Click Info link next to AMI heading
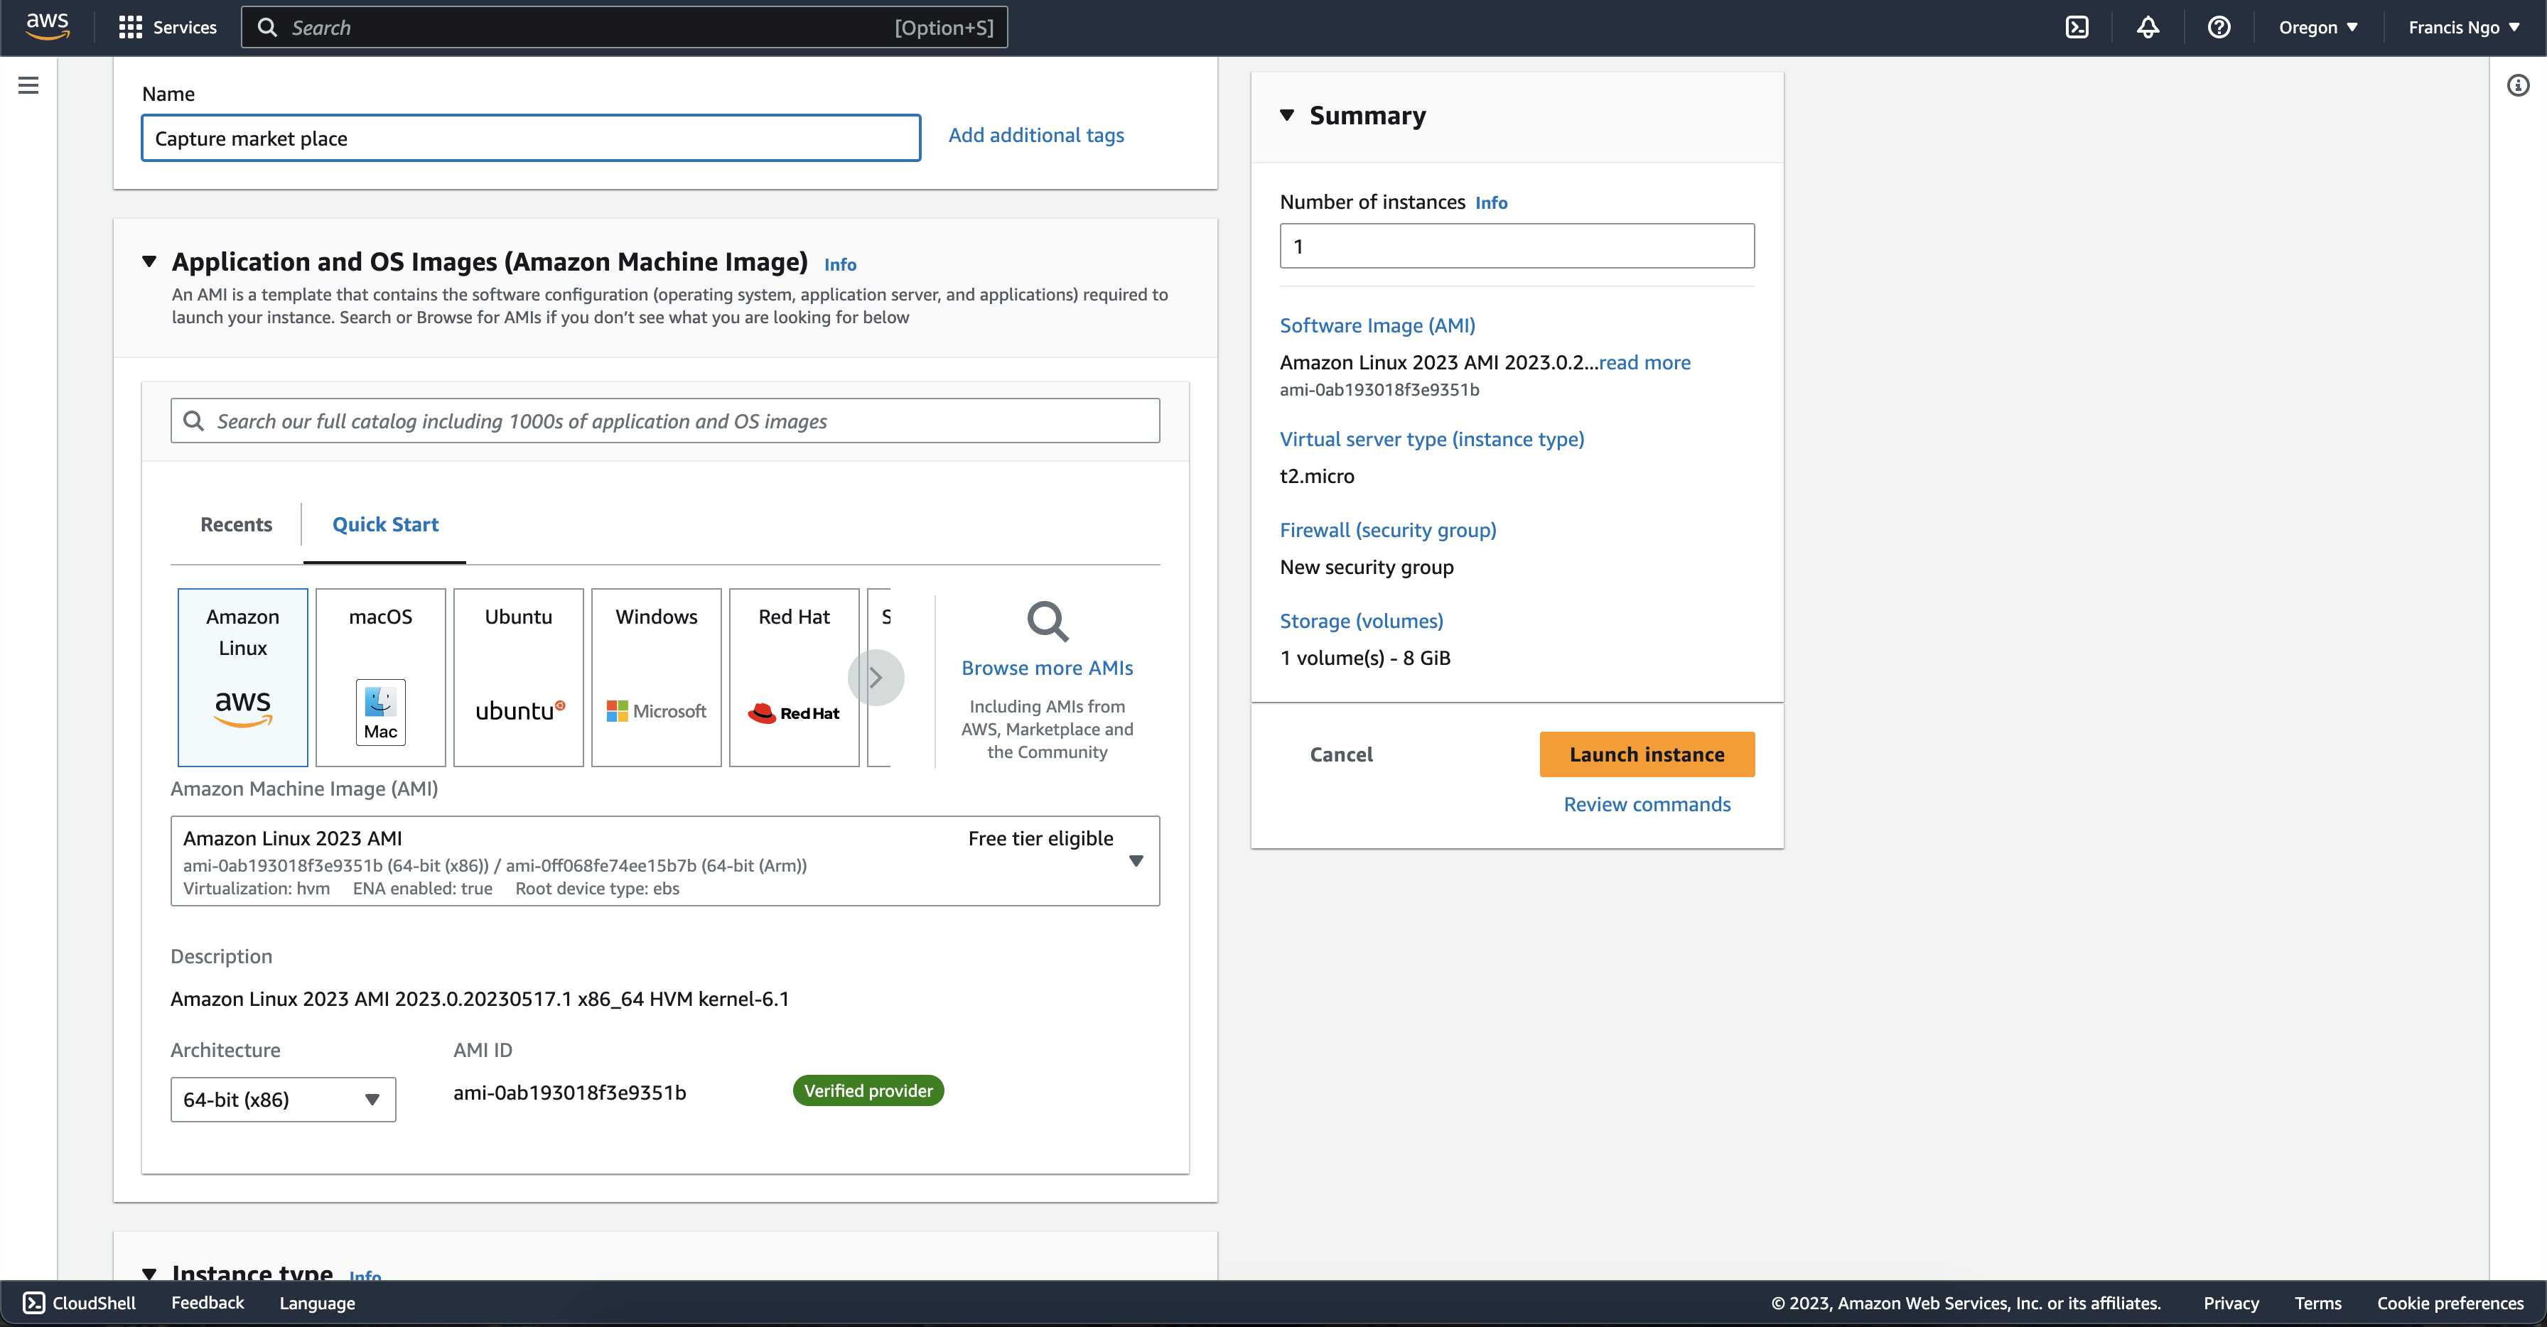Screen dimensions: 2547x1327 coord(839,265)
